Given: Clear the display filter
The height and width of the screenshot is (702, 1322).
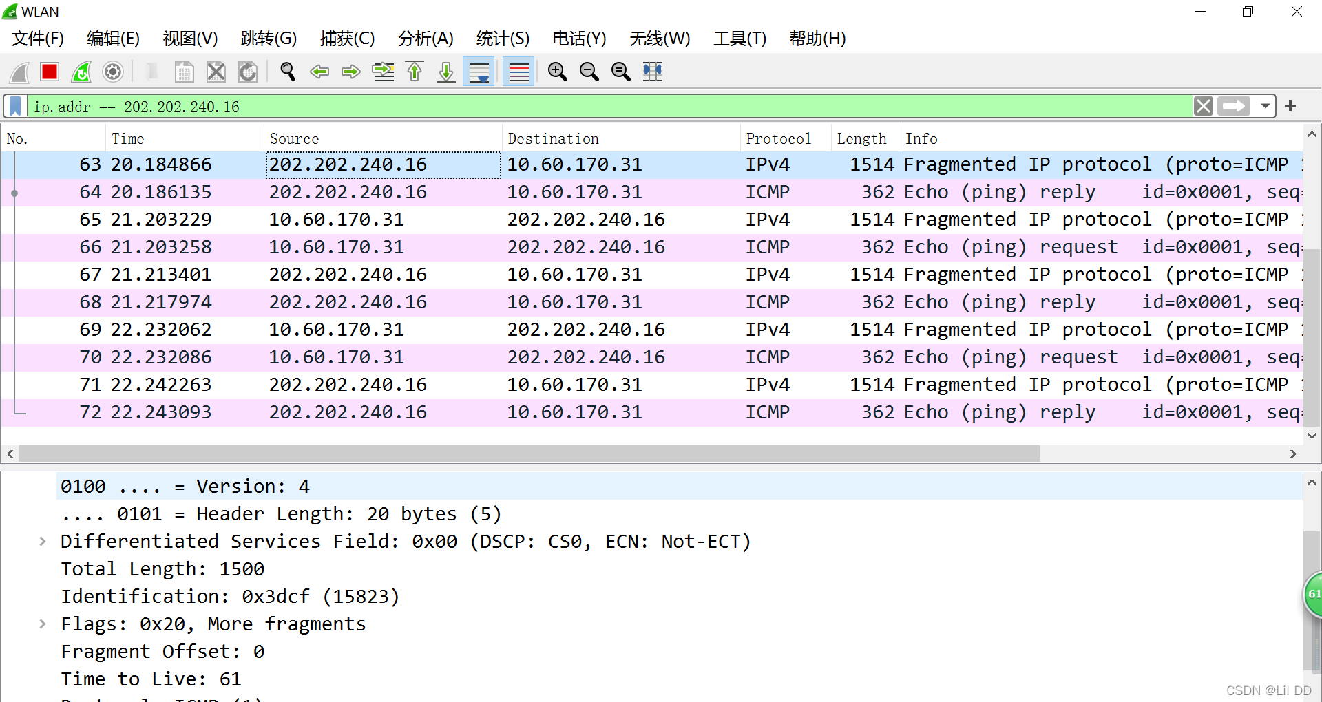Looking at the screenshot, I should click(1203, 107).
